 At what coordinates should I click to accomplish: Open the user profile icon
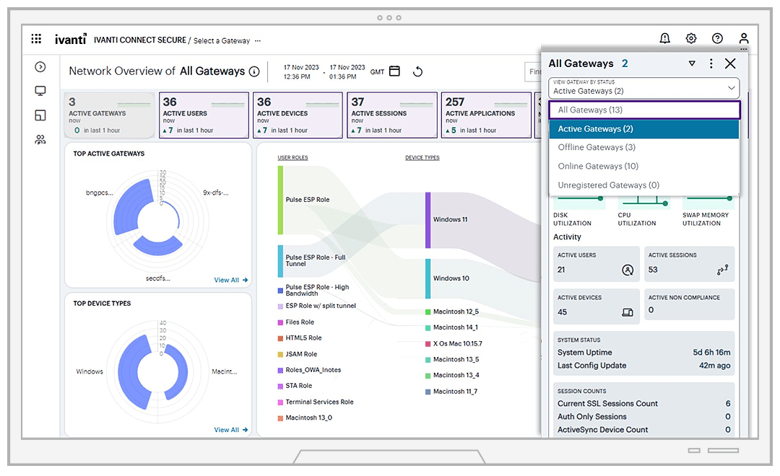pos(744,38)
